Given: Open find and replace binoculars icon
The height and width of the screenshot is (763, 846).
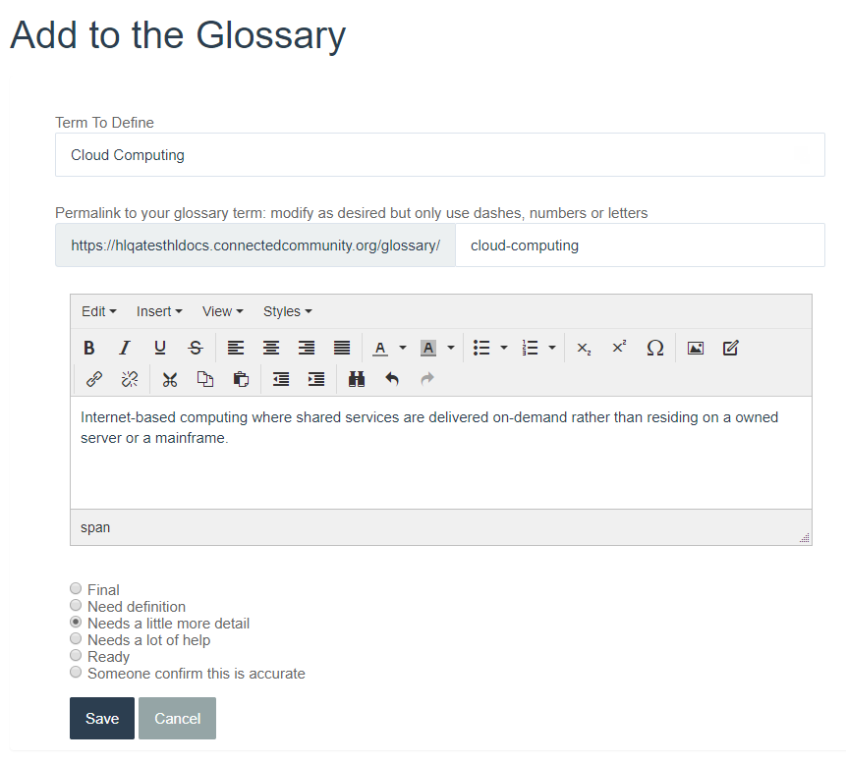Looking at the screenshot, I should pos(357,379).
